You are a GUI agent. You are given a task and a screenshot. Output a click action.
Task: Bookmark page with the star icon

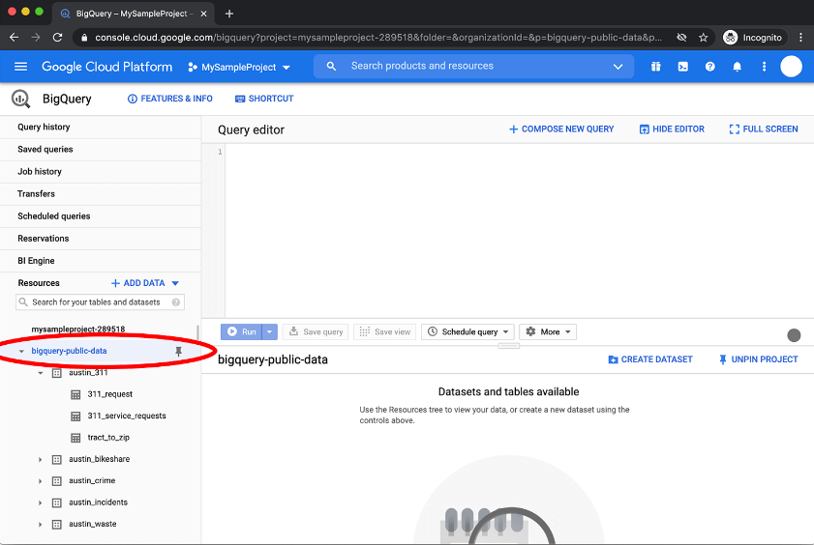703,38
